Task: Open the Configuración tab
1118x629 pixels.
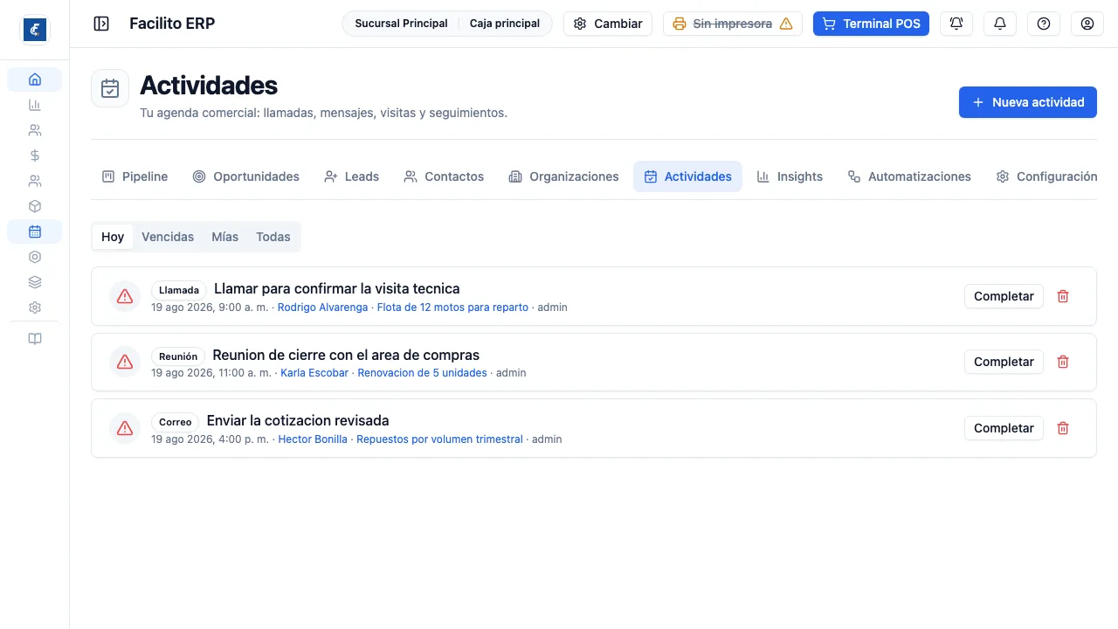Action: [1046, 176]
